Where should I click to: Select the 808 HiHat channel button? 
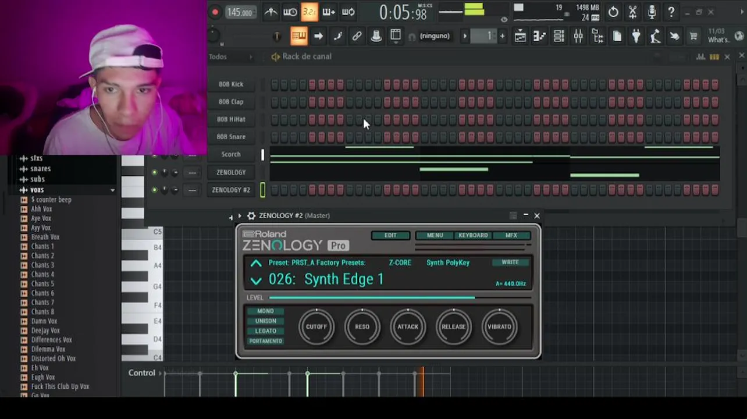(231, 119)
